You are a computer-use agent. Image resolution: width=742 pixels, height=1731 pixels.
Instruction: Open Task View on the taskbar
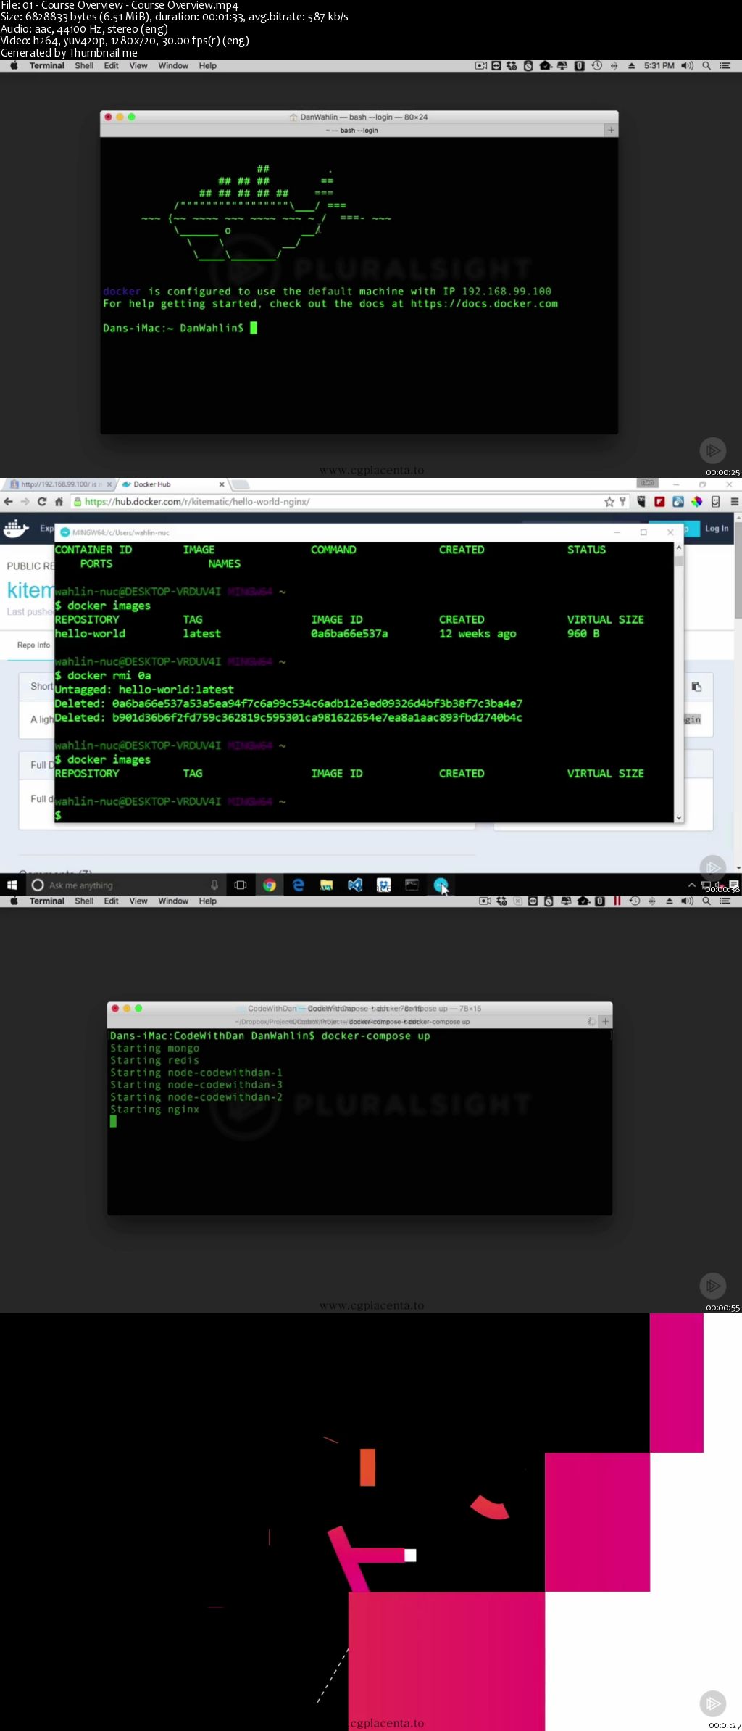tap(241, 885)
